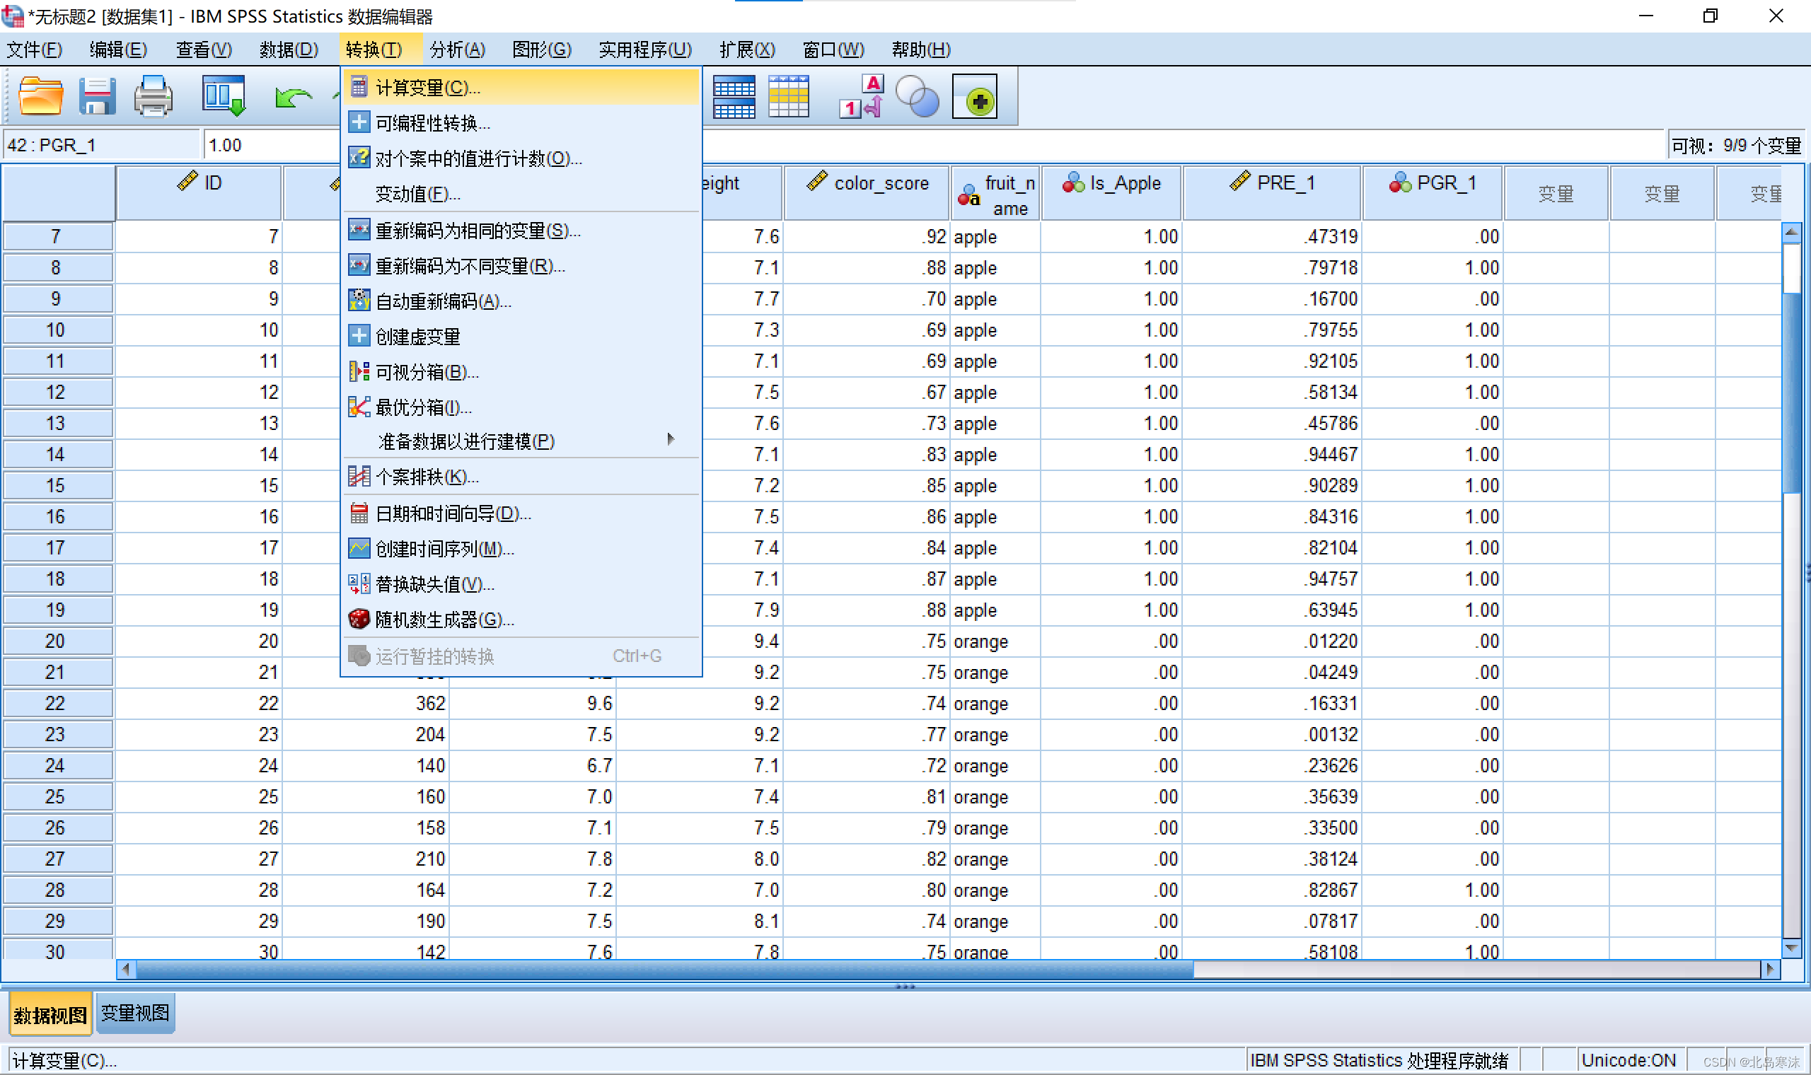1811x1075 pixels.
Task: Click the Open data folder icon
Action: coord(40,95)
